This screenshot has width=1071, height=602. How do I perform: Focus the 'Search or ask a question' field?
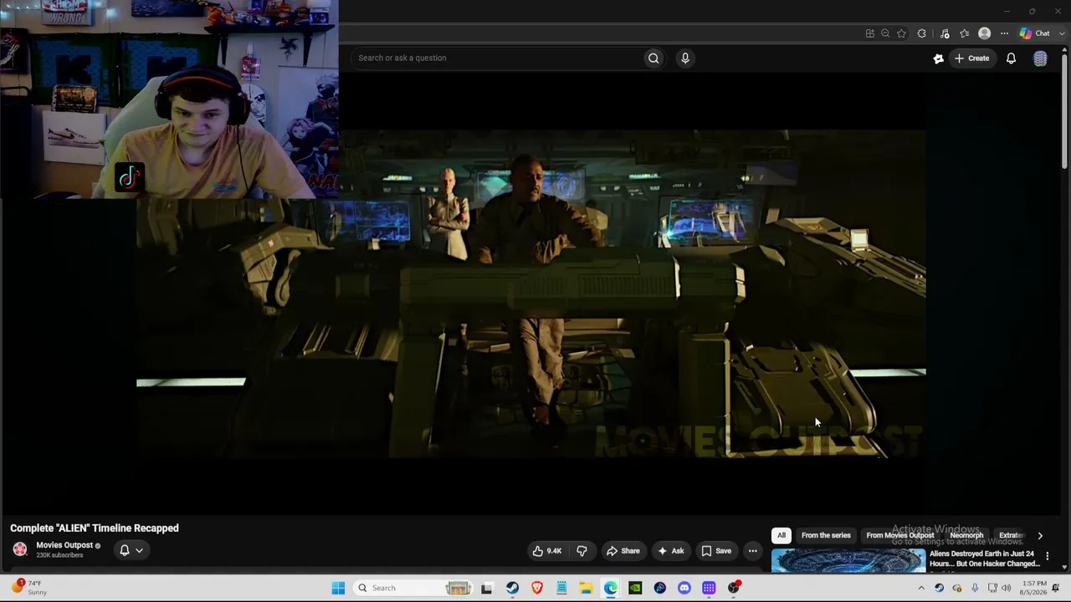pos(498,58)
